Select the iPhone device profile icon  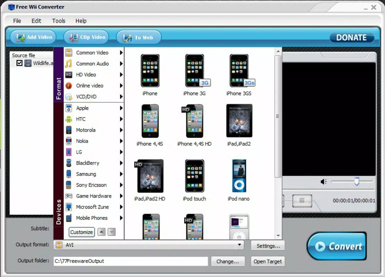pyautogui.click(x=150, y=71)
